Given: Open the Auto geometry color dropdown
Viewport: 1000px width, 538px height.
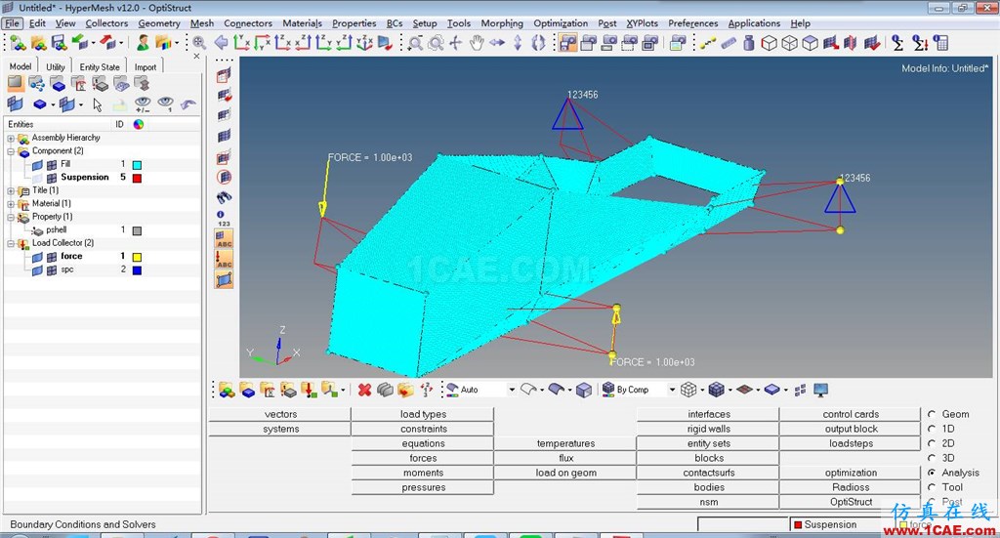Looking at the screenshot, I should 512,390.
